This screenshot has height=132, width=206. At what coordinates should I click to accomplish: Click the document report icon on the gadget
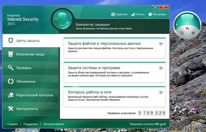(182, 33)
